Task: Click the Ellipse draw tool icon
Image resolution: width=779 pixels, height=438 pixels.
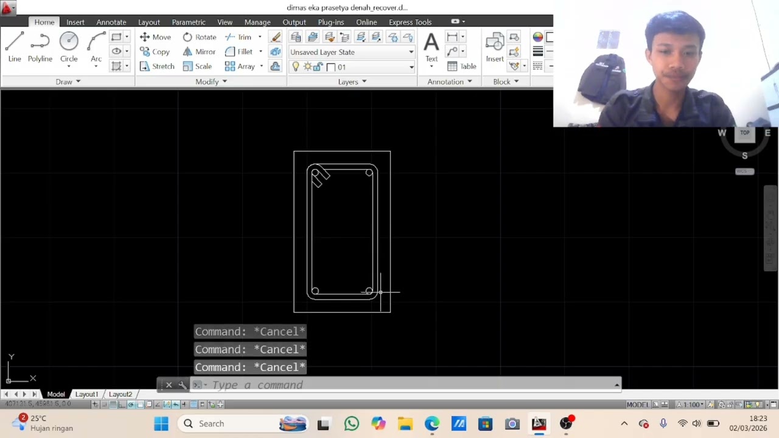Action: 116,52
